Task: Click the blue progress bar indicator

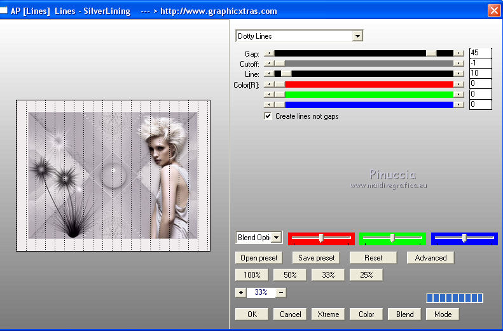Action: (x=455, y=298)
